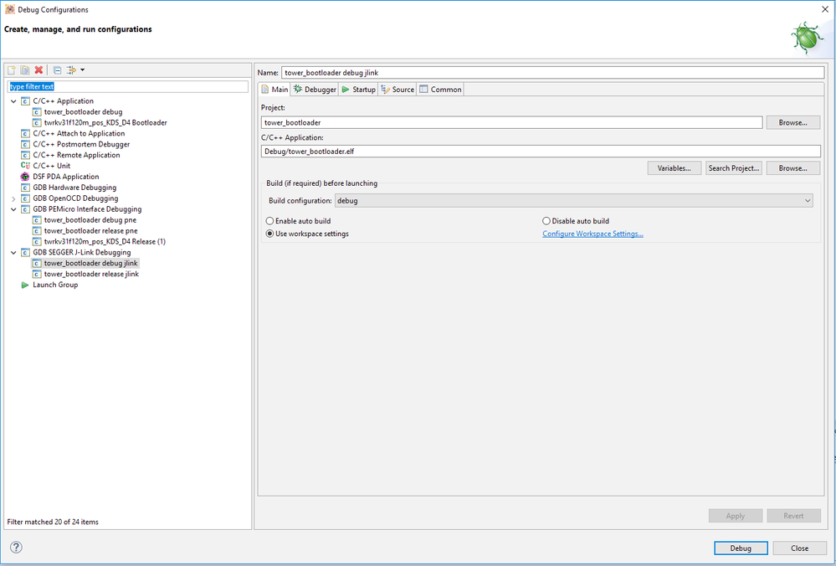Collapse the GDB PEMicro Interface Debugging node
The image size is (836, 566).
pos(13,209)
